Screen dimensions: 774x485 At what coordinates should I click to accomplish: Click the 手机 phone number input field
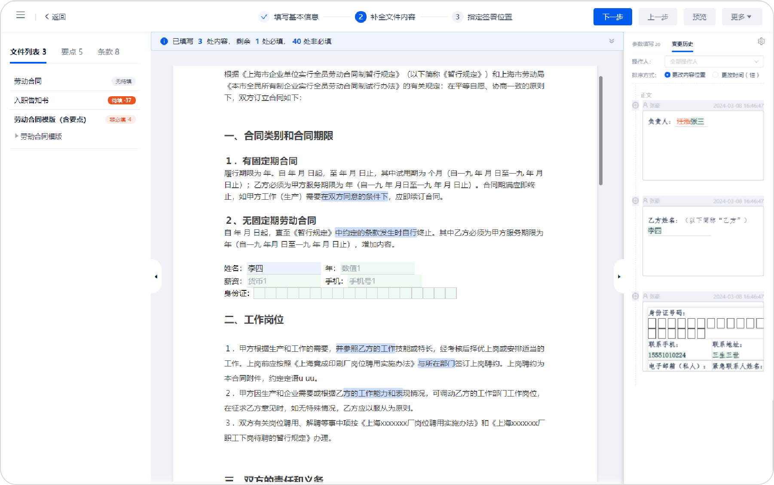click(x=384, y=281)
